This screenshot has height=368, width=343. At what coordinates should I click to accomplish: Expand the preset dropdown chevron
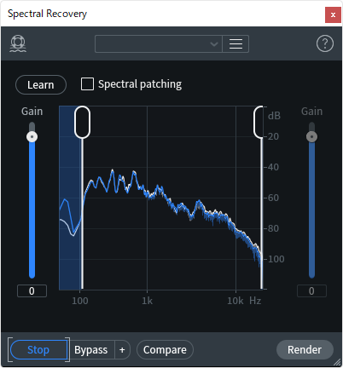[214, 44]
